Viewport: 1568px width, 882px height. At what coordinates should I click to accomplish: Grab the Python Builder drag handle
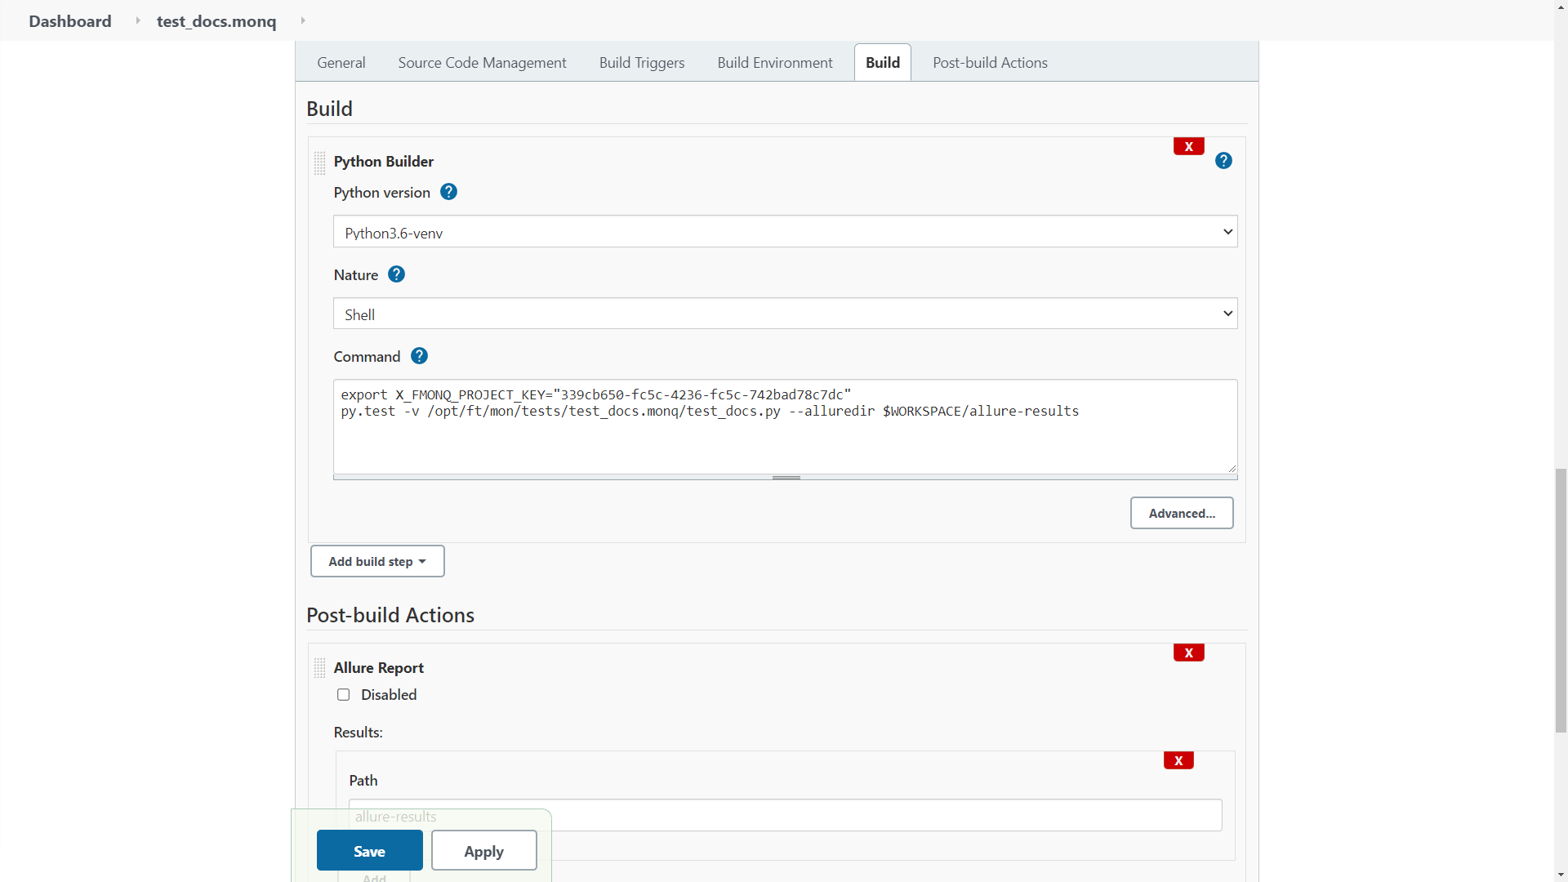[319, 163]
